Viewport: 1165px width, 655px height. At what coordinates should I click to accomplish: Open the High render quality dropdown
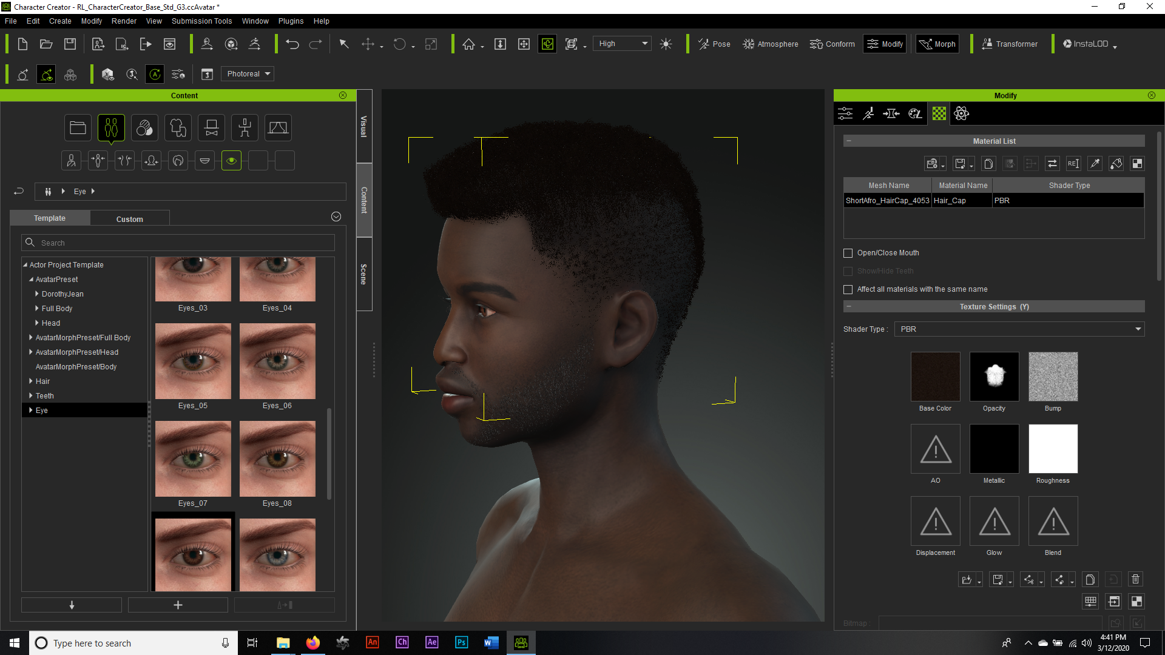pyautogui.click(x=621, y=44)
